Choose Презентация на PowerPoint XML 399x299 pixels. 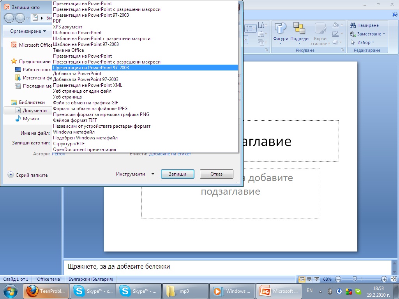click(x=145, y=85)
